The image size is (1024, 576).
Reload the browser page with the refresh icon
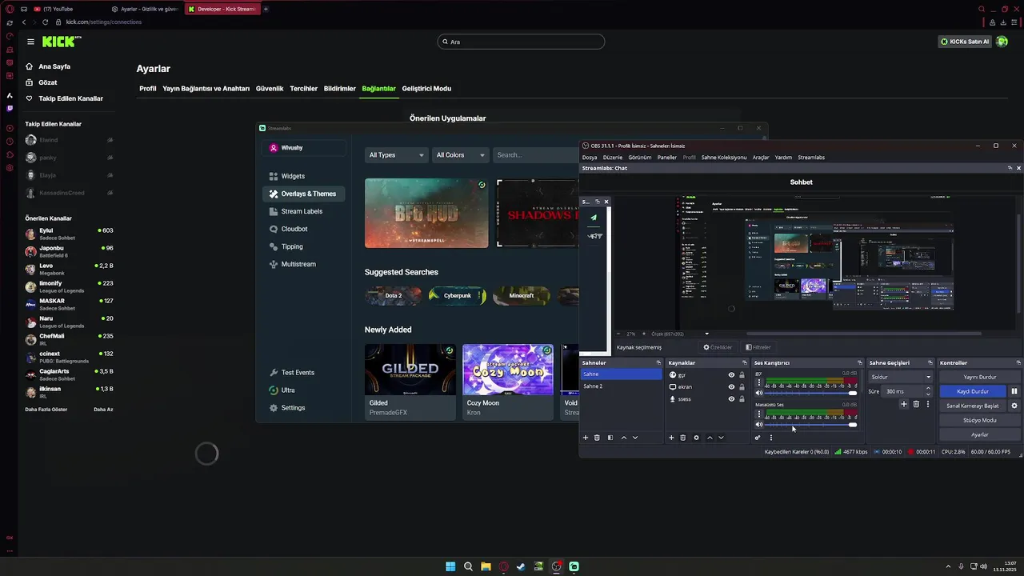coord(45,22)
